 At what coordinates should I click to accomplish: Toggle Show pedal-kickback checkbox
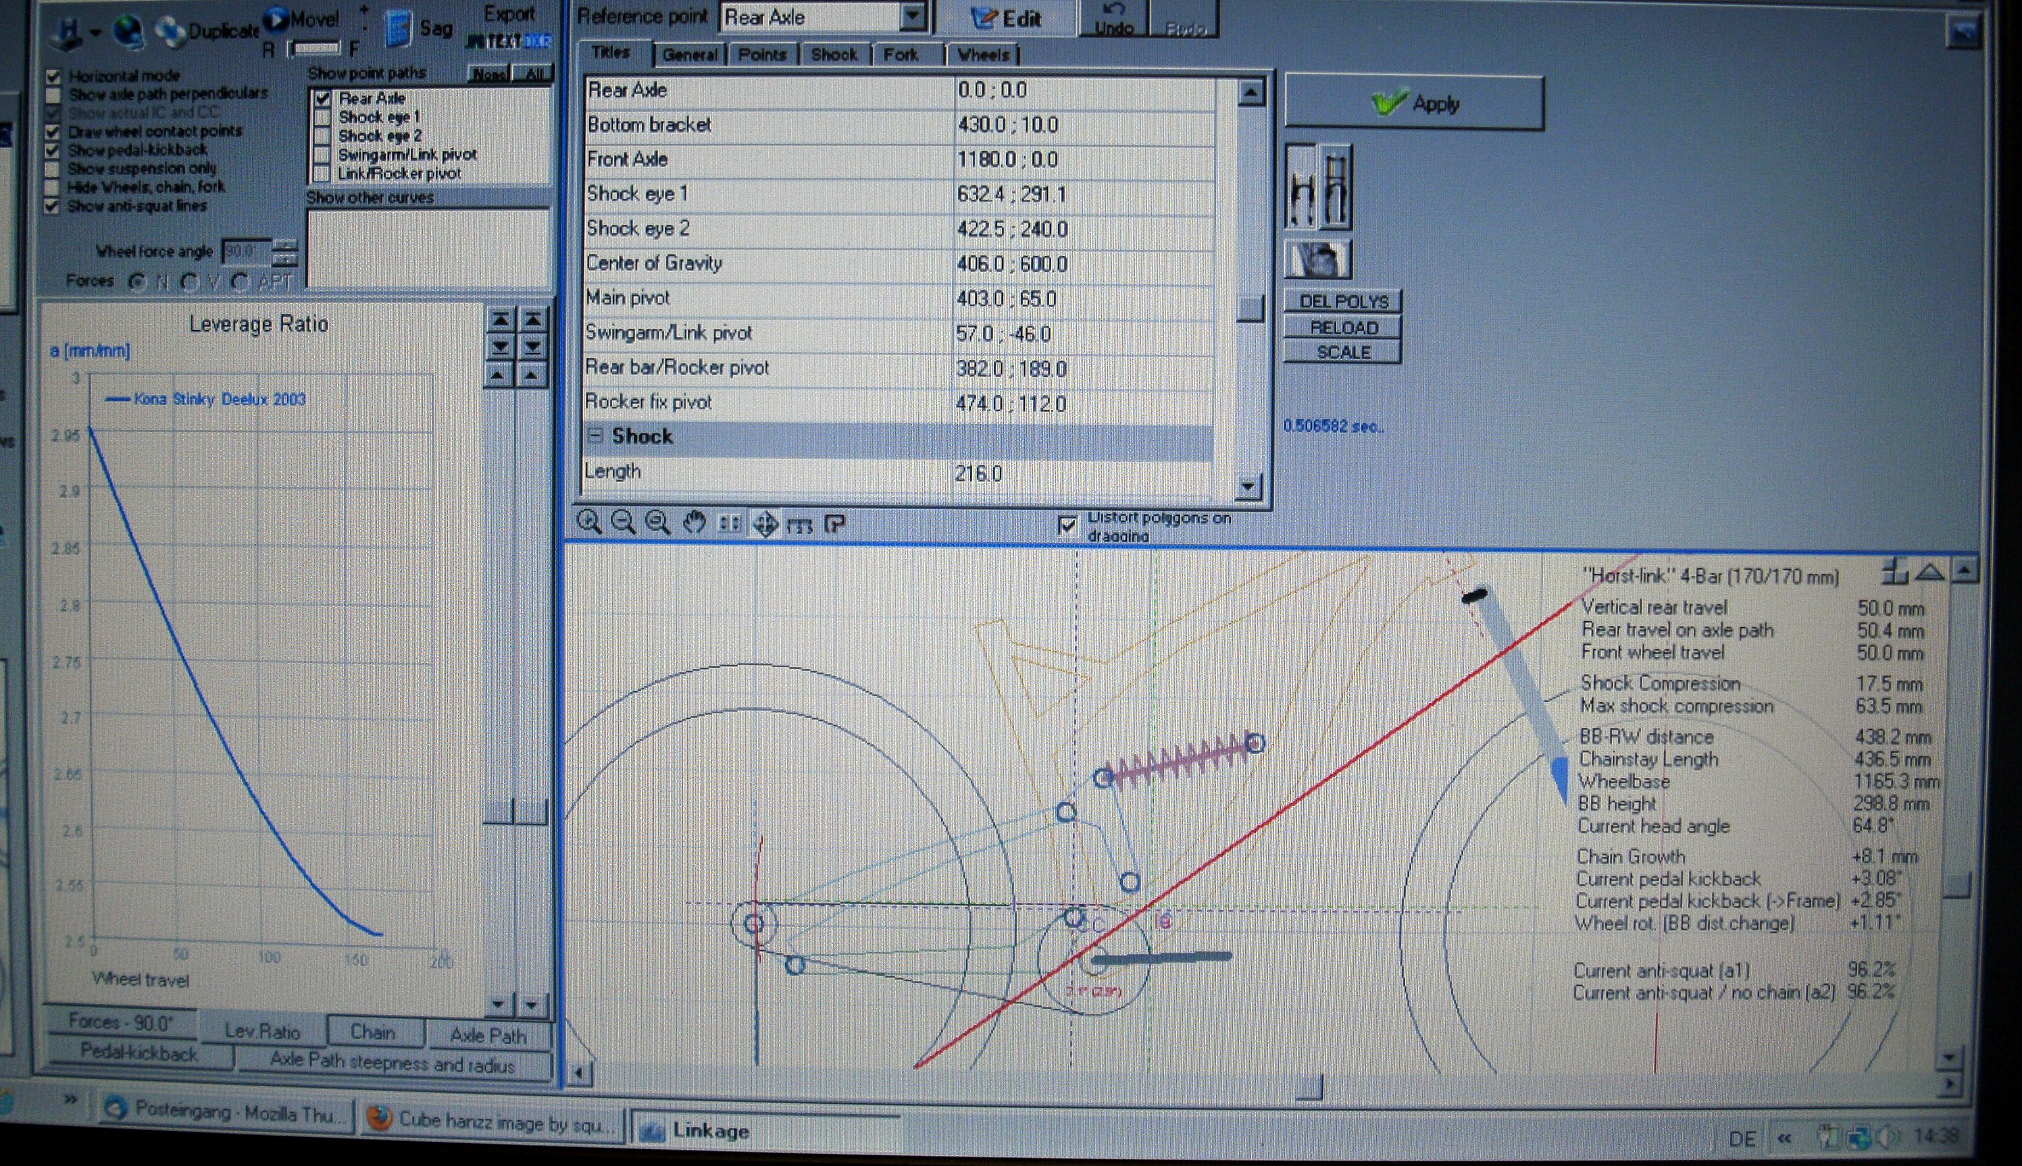pos(53,151)
